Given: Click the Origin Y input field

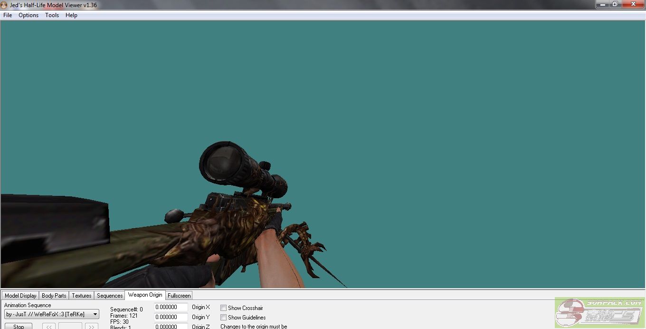Looking at the screenshot, I should (171, 317).
